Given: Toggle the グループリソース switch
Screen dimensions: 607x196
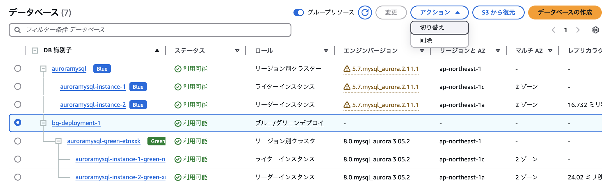Looking at the screenshot, I should pos(298,13).
